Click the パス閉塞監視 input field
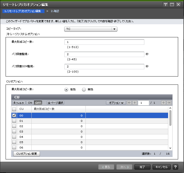184x173 pixels. [x=104, y=54]
